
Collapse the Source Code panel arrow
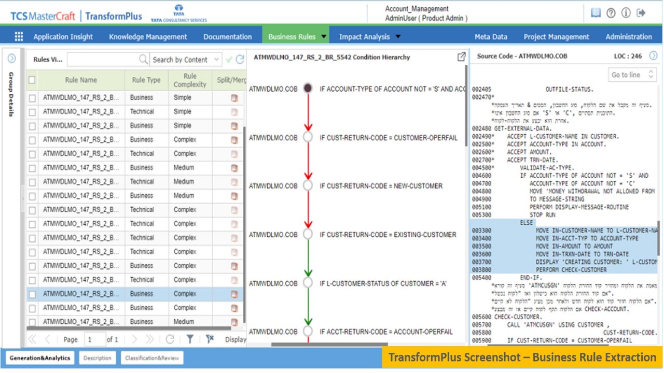point(653,56)
